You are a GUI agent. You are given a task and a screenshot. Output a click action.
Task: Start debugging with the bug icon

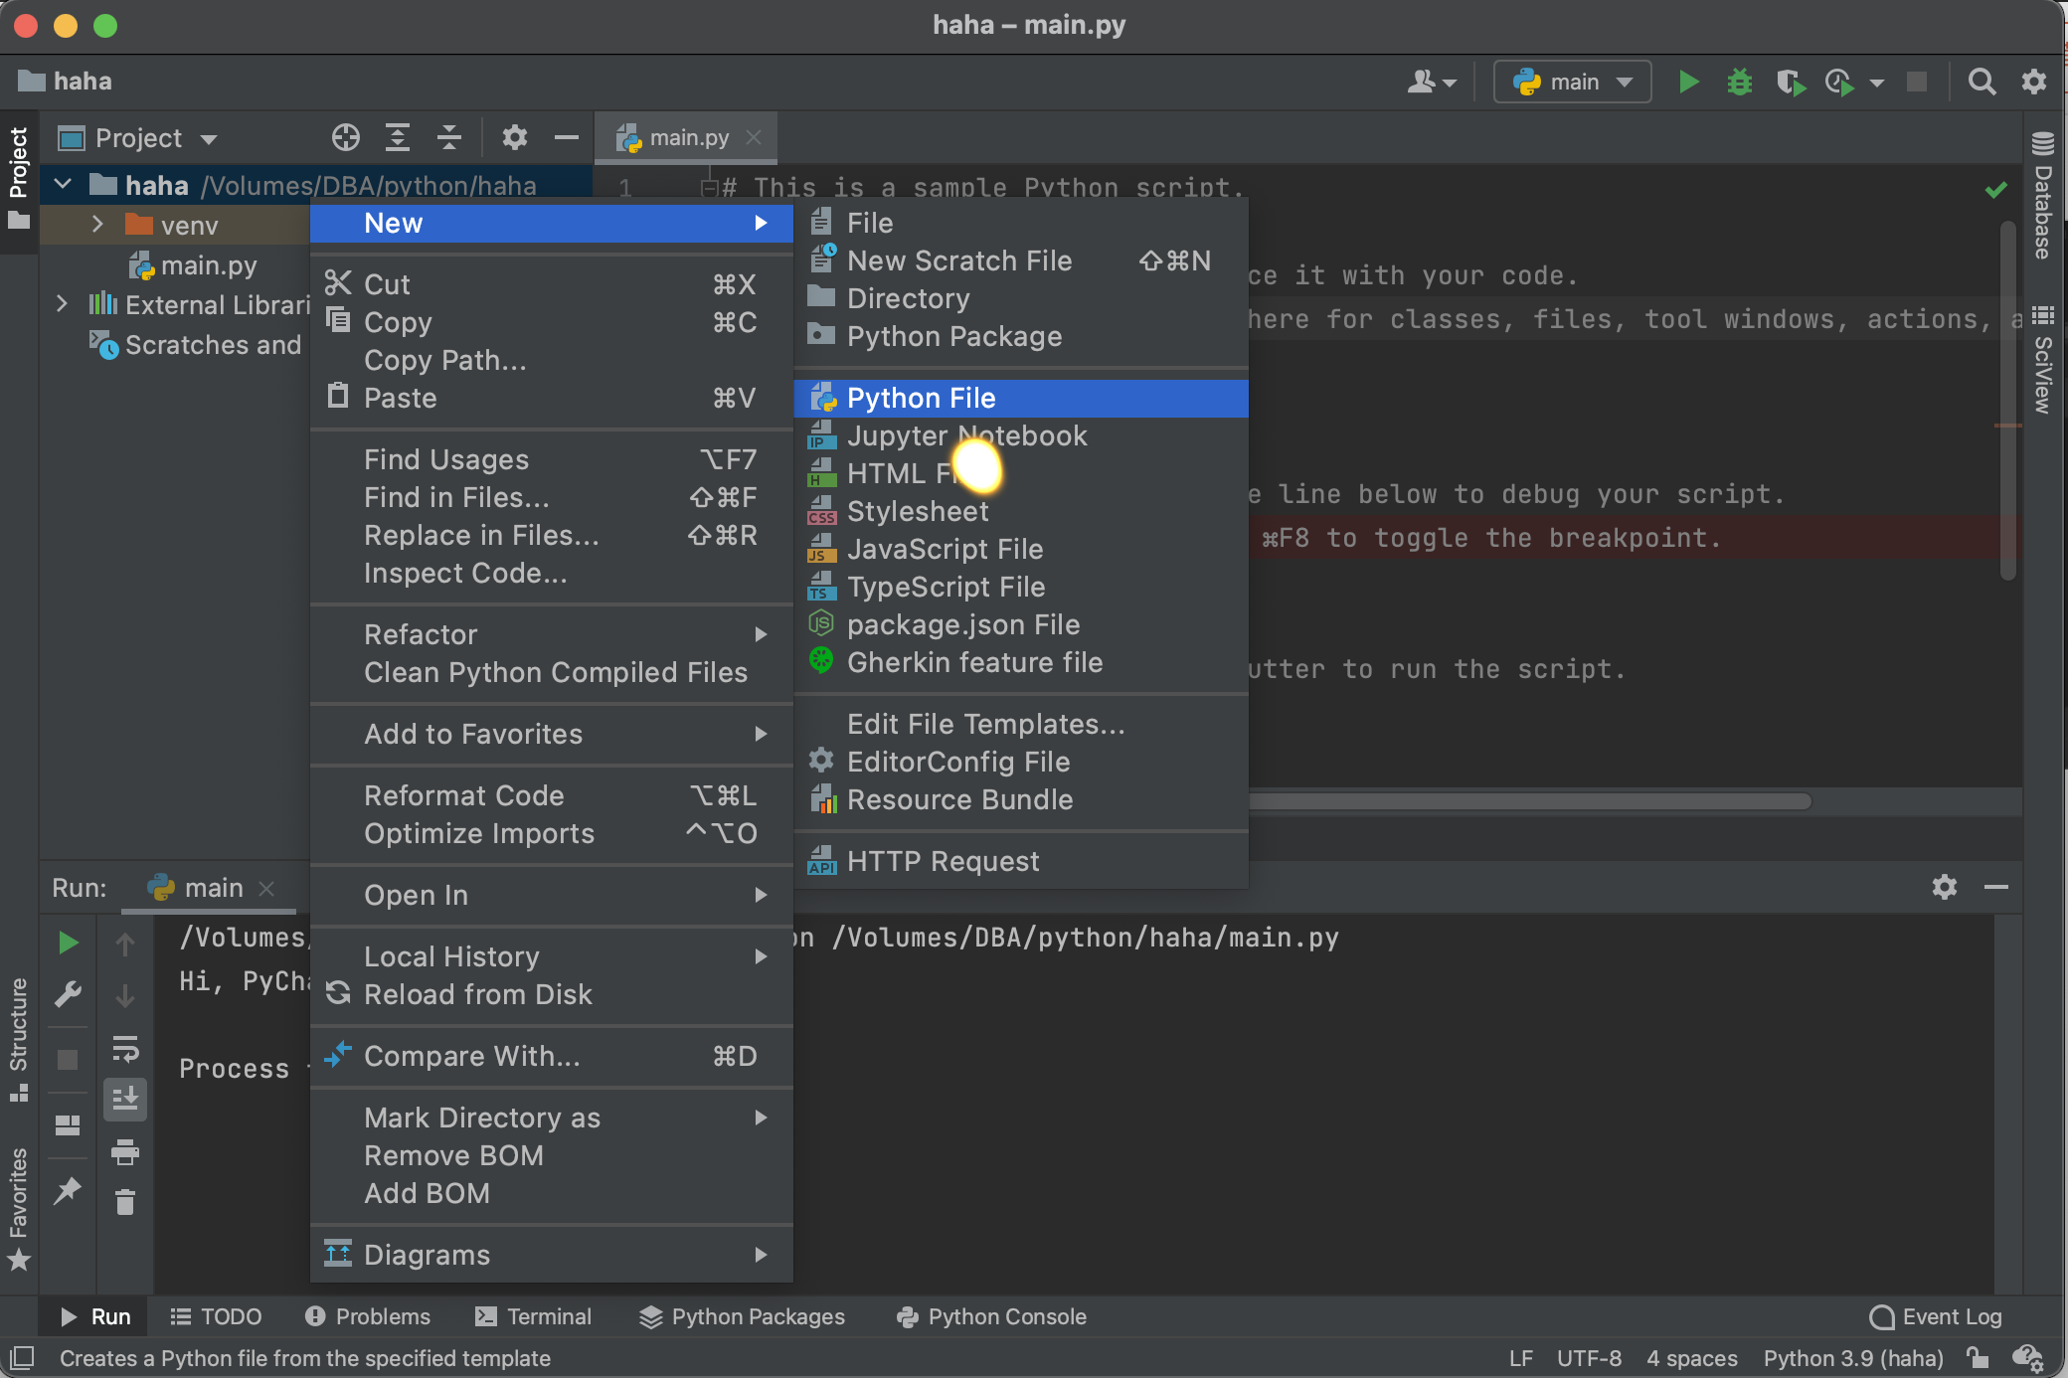(x=1739, y=82)
